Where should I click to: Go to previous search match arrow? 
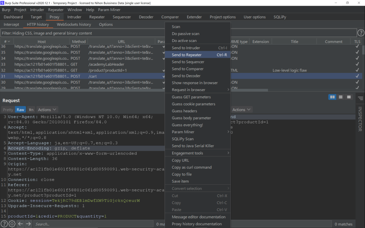20,224
